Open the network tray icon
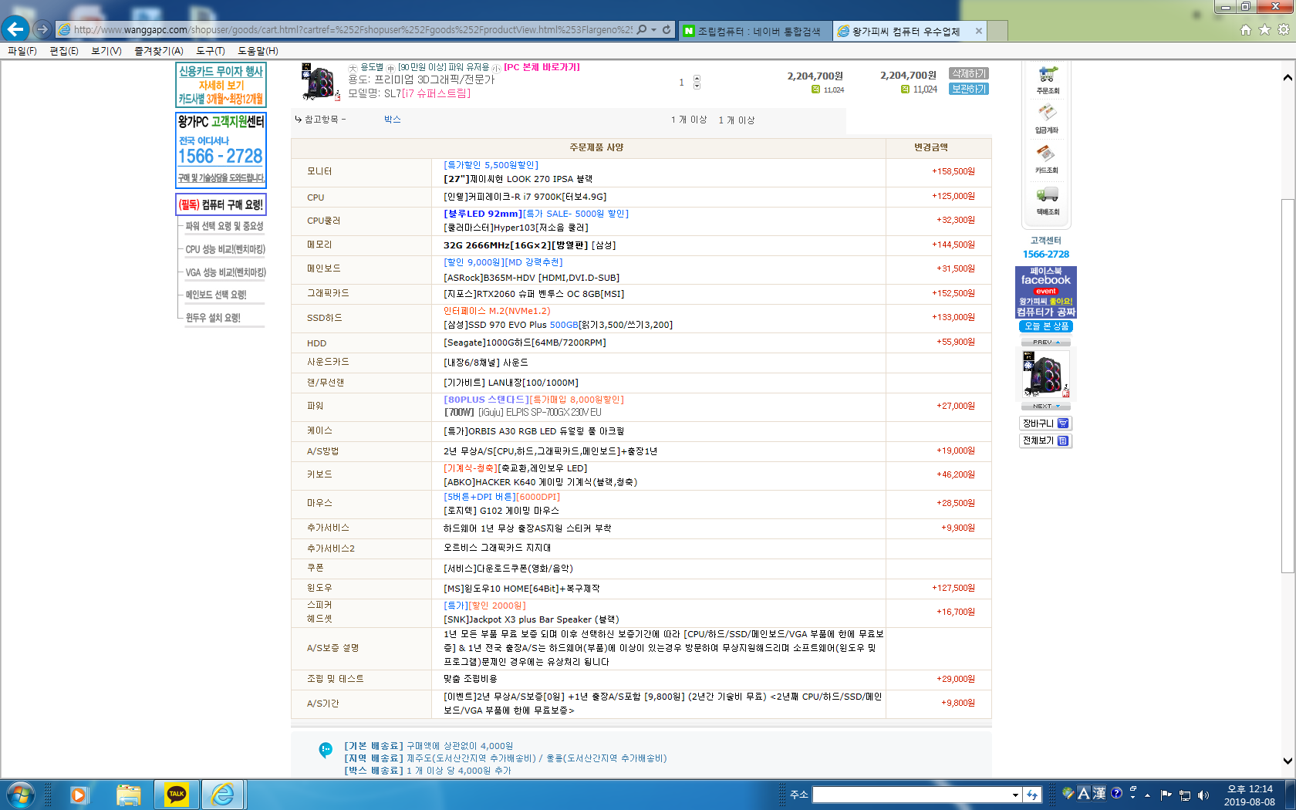The width and height of the screenshot is (1296, 810). point(1185,795)
